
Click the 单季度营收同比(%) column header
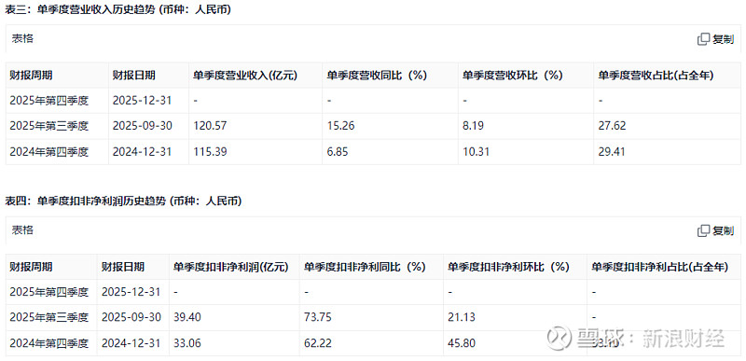pos(377,76)
